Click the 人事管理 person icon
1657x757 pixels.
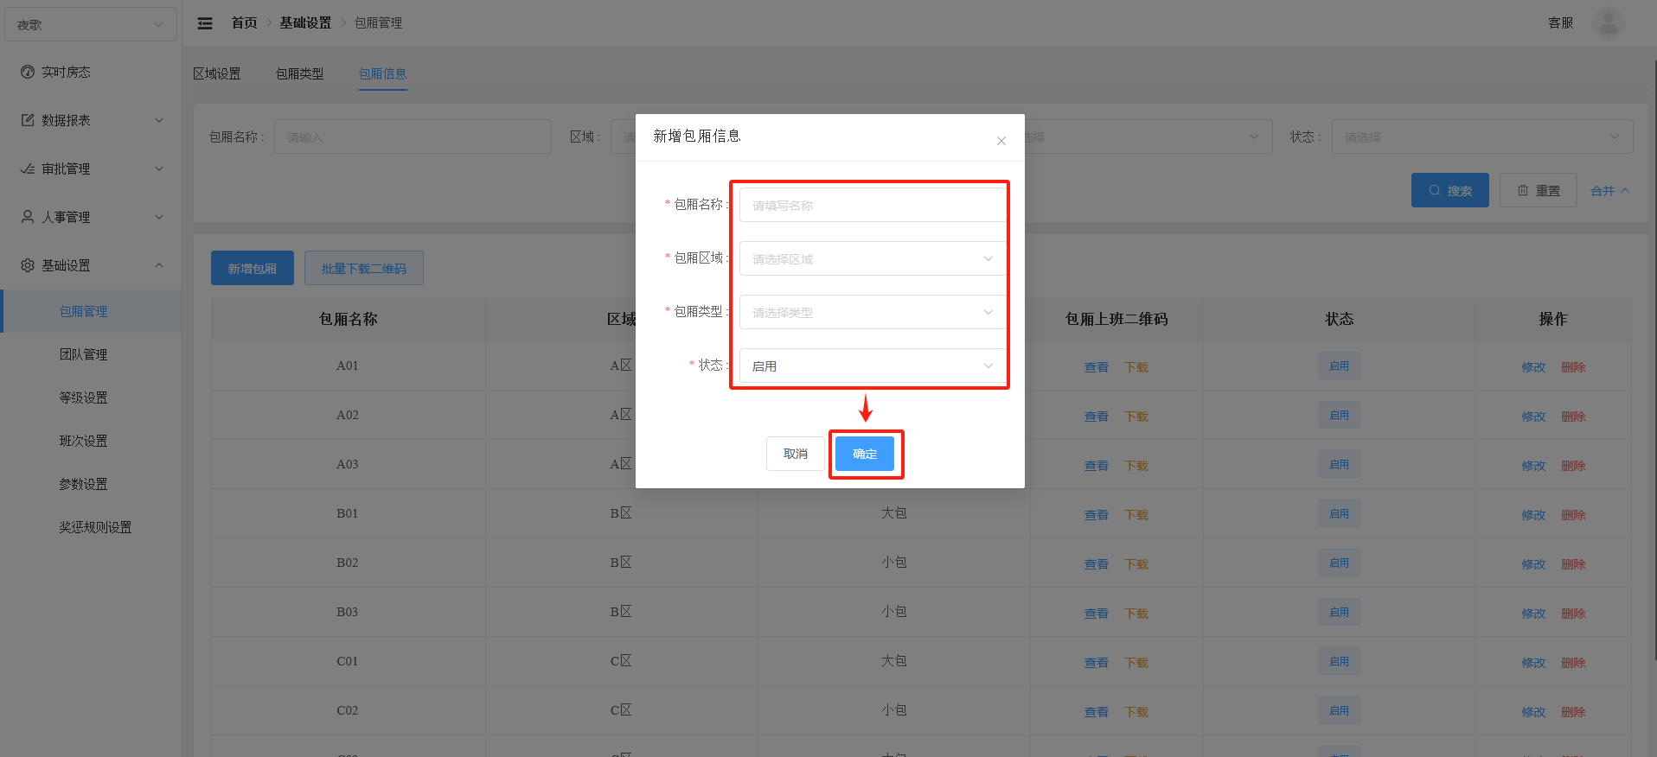point(28,217)
